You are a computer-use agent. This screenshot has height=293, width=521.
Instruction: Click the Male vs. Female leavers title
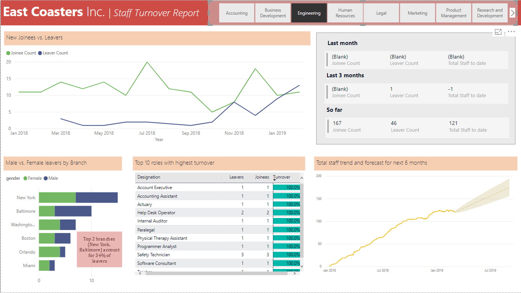[x=46, y=163]
